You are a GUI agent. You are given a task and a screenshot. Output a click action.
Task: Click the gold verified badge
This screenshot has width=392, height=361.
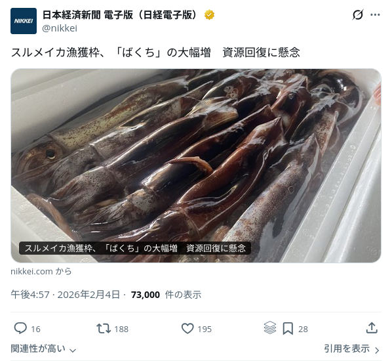209,15
